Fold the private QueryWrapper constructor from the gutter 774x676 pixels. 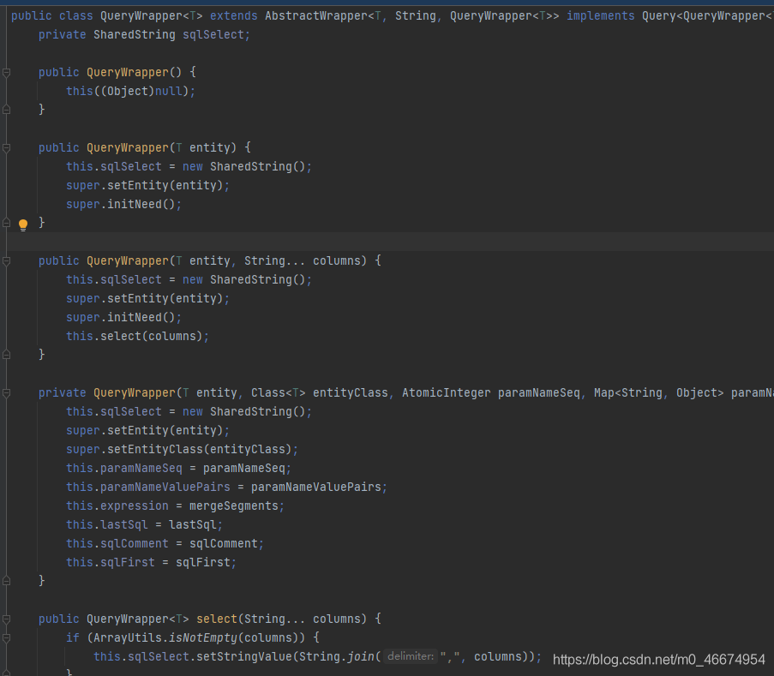click(x=7, y=392)
